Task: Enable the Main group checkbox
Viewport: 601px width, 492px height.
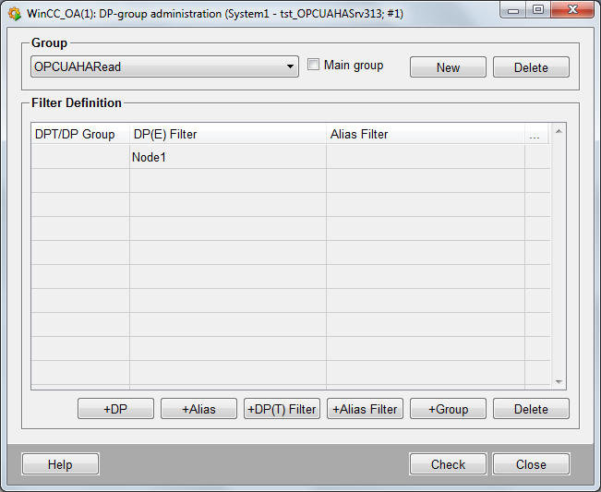Action: click(x=313, y=65)
